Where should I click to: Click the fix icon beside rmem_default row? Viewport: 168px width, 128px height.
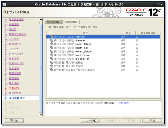pyautogui.click(x=52, y=44)
